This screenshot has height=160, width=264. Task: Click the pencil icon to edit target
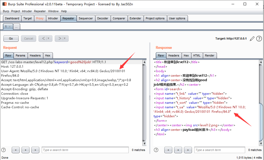(252, 39)
